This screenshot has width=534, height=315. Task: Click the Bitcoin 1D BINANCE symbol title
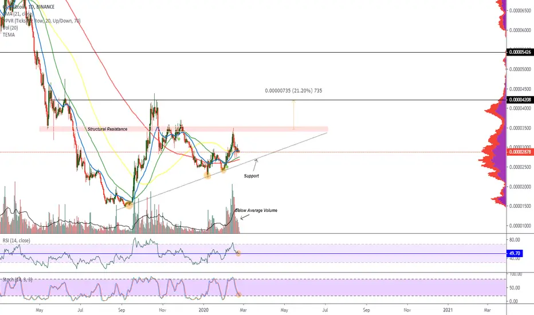click(28, 6)
